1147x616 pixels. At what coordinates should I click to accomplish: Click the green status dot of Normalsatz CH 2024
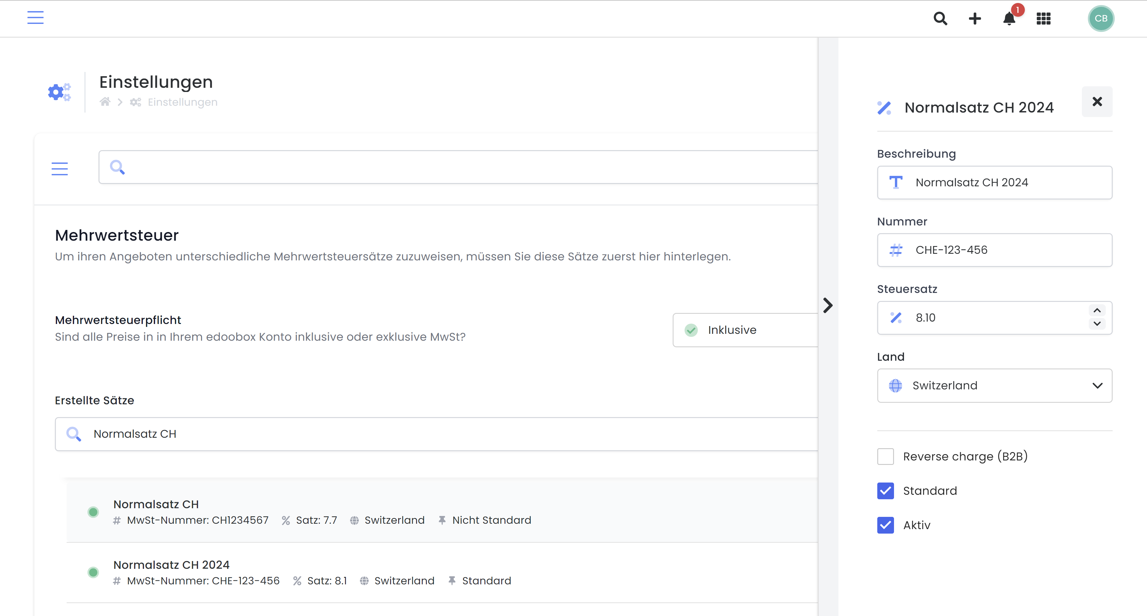coord(93,572)
